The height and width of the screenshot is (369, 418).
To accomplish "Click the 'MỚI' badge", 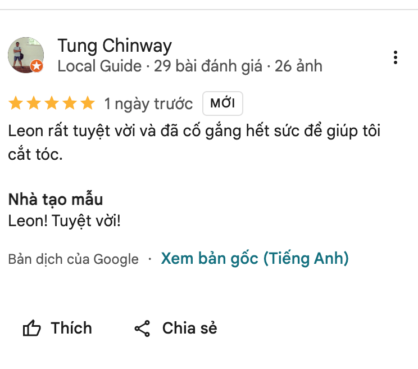I will 222,103.
